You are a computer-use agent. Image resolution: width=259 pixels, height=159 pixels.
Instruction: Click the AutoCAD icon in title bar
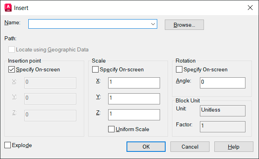(x=8, y=8)
